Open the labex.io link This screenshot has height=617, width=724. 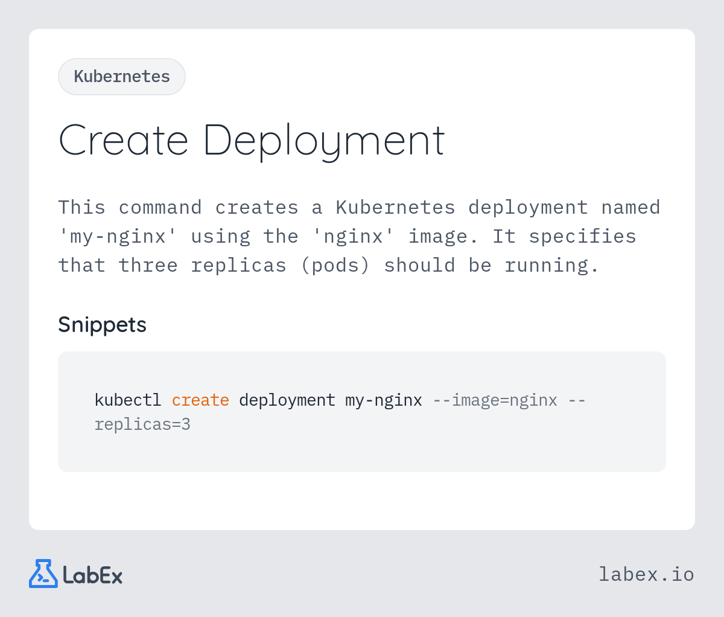[646, 574]
